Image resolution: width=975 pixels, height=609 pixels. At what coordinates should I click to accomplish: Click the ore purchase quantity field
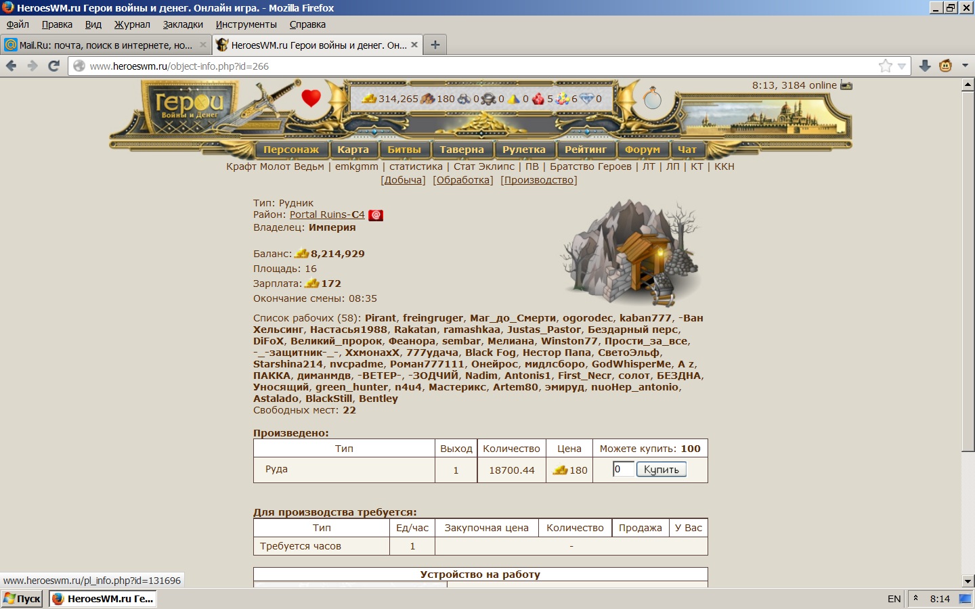(623, 469)
